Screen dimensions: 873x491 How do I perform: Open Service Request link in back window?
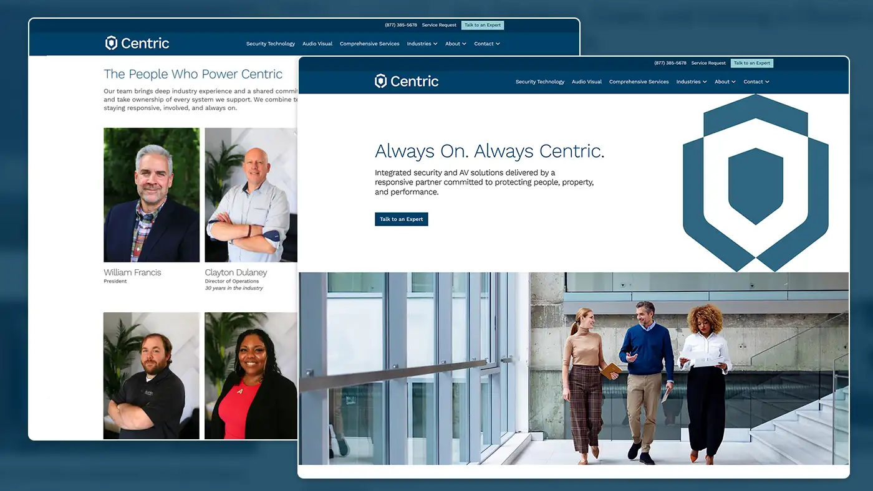click(439, 25)
